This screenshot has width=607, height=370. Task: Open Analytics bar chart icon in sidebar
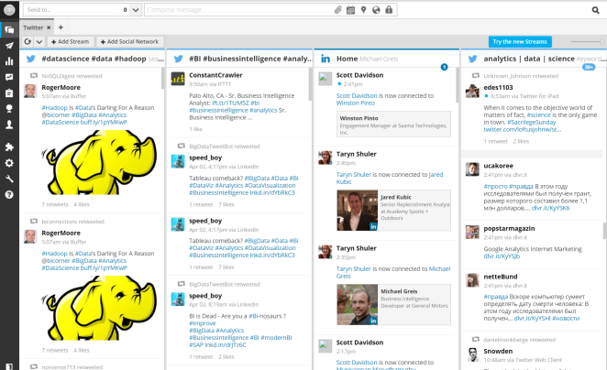click(x=9, y=61)
